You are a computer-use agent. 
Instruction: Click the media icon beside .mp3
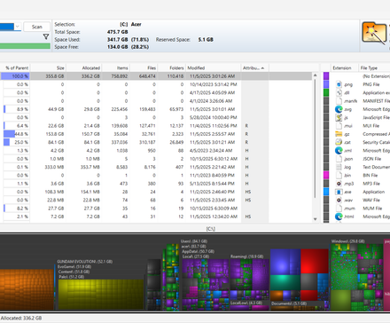[339, 184]
